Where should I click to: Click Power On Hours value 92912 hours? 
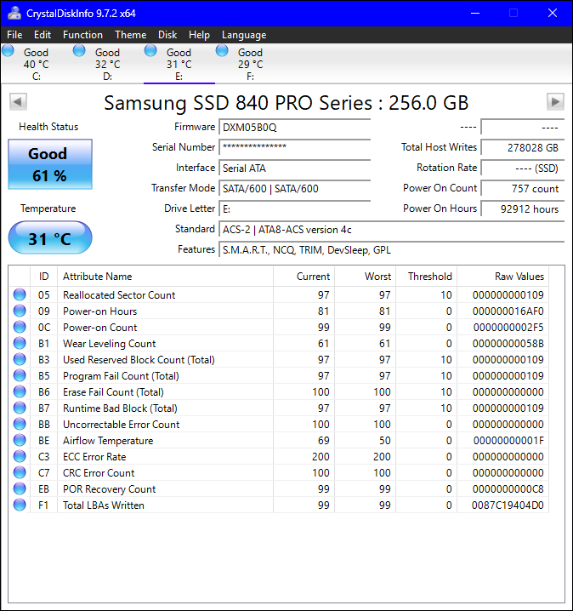522,209
